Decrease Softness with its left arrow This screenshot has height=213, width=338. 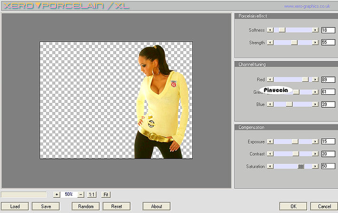[x=270, y=30]
